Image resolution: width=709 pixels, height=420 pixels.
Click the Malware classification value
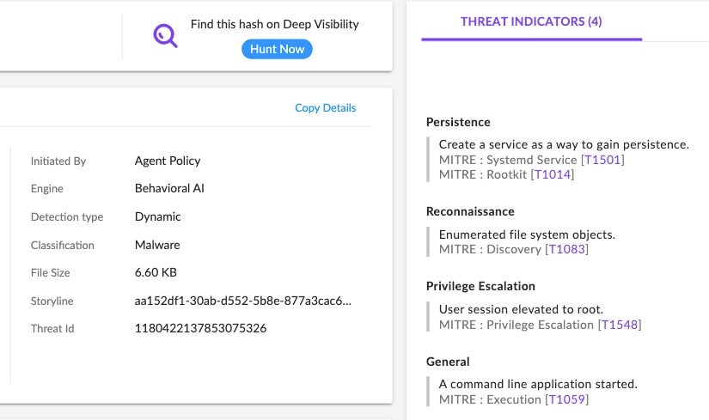(157, 245)
